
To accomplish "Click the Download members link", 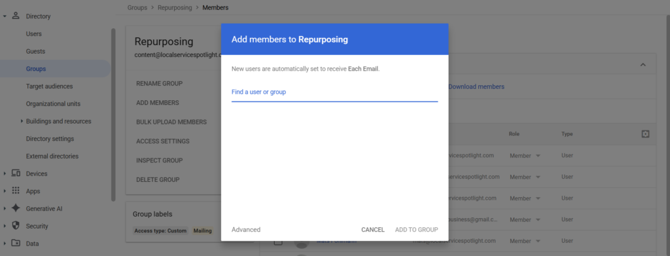I will 476,87.
